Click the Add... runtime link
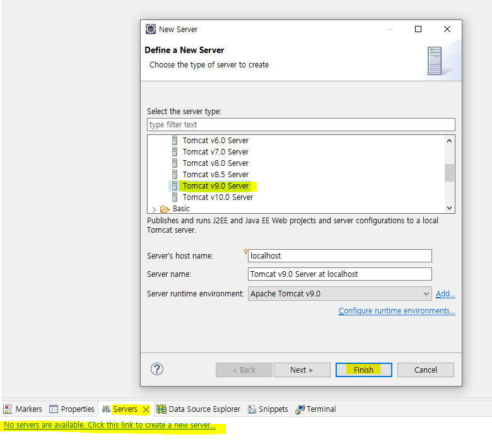This screenshot has height=444, width=492. [x=445, y=294]
